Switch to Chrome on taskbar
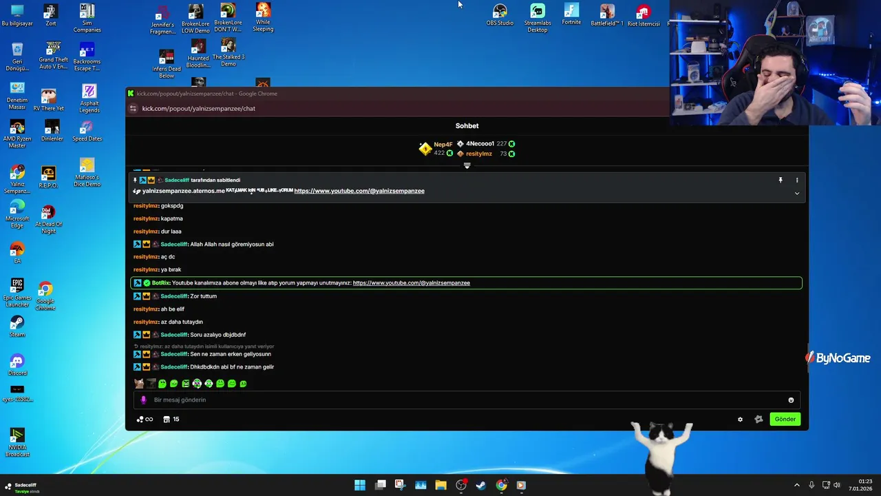The width and height of the screenshot is (881, 496). coord(501,485)
